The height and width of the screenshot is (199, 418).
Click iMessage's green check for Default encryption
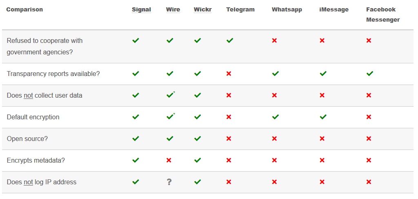point(323,117)
